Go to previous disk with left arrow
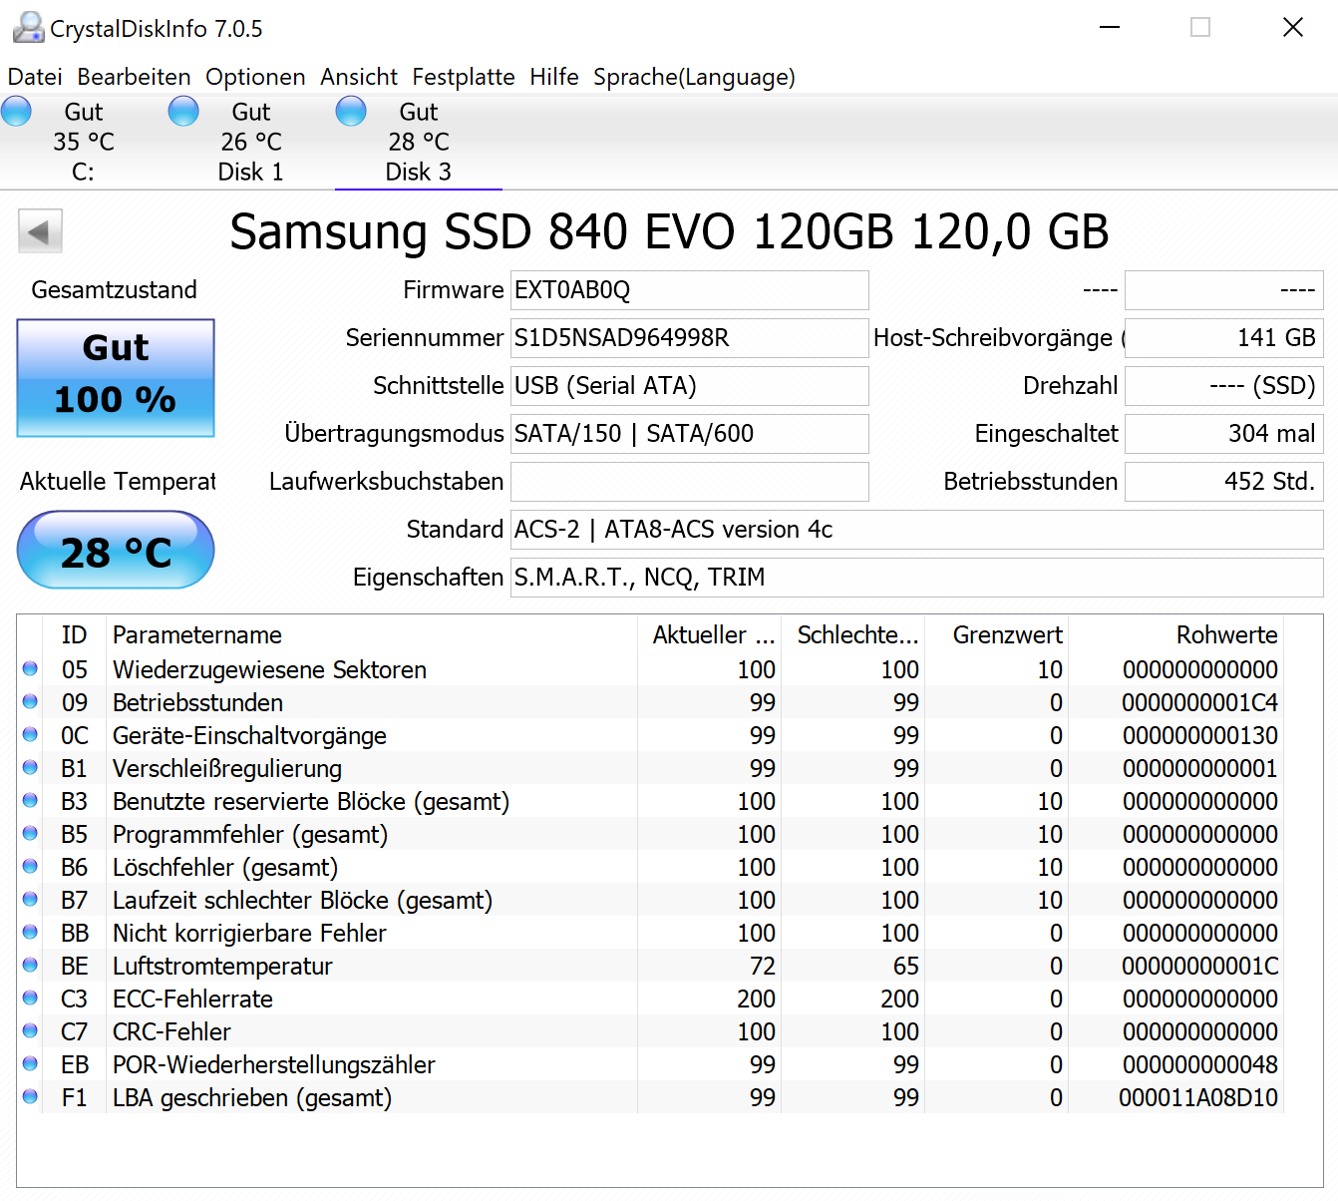This screenshot has width=1338, height=1201. 40,231
